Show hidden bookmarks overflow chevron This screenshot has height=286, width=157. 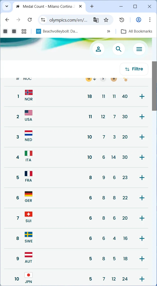pyautogui.click(x=109, y=31)
